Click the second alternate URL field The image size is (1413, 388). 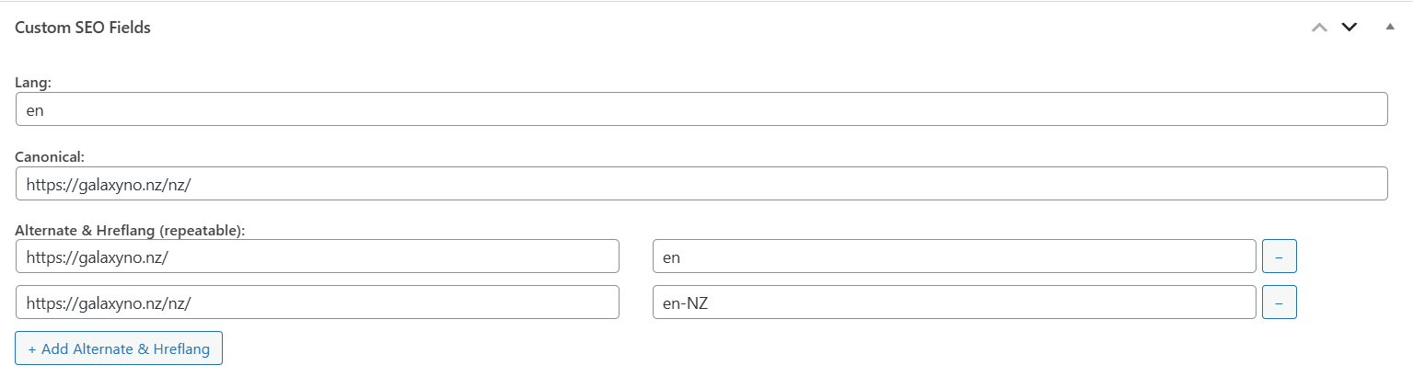[318, 302]
